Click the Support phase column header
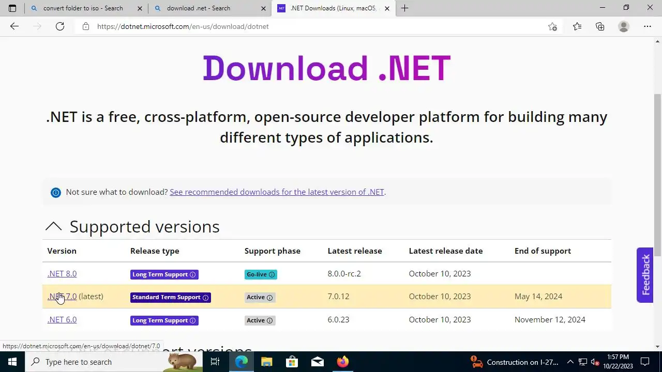Screen dimensions: 662x372 coord(273,251)
